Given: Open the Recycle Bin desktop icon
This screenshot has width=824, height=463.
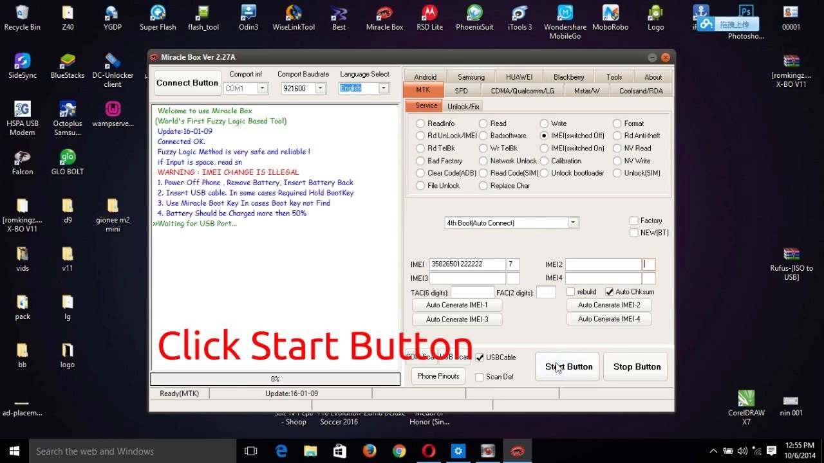Looking at the screenshot, I should (x=22, y=17).
